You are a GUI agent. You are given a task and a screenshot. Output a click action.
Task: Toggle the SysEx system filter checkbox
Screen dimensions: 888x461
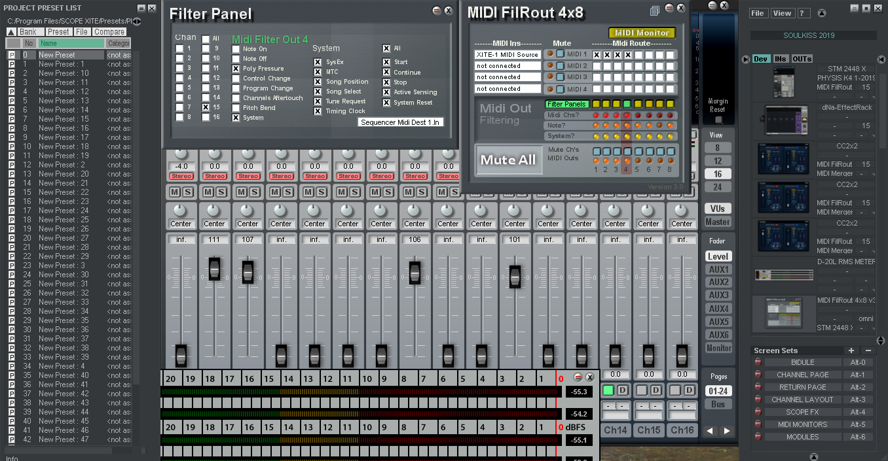(318, 63)
